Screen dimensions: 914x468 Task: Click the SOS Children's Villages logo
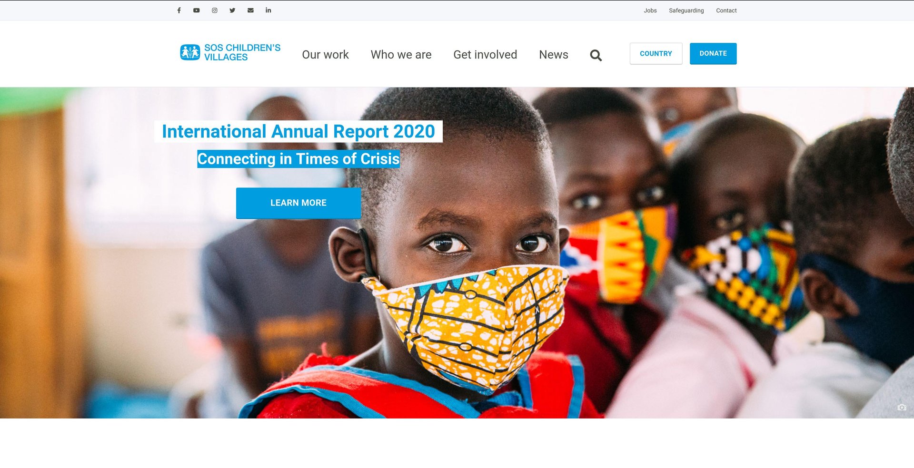[230, 52]
